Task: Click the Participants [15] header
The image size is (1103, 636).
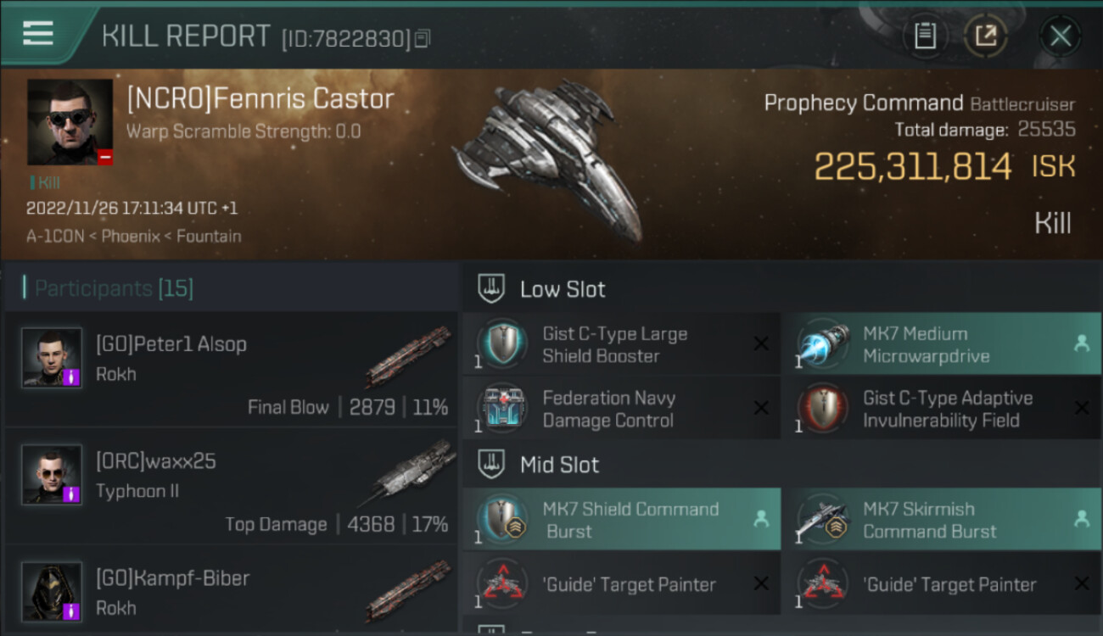Action: (114, 288)
